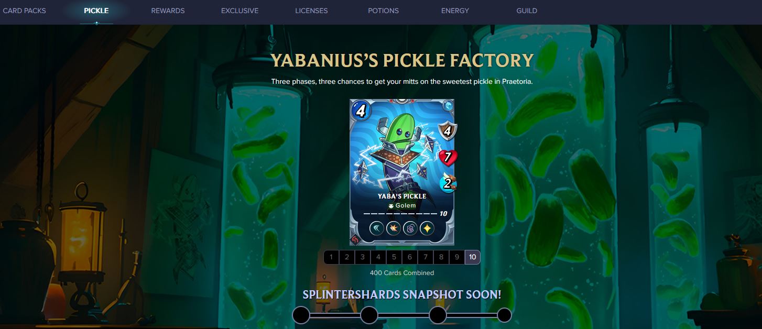Click the yellow four-point star ability icon

pos(427,228)
